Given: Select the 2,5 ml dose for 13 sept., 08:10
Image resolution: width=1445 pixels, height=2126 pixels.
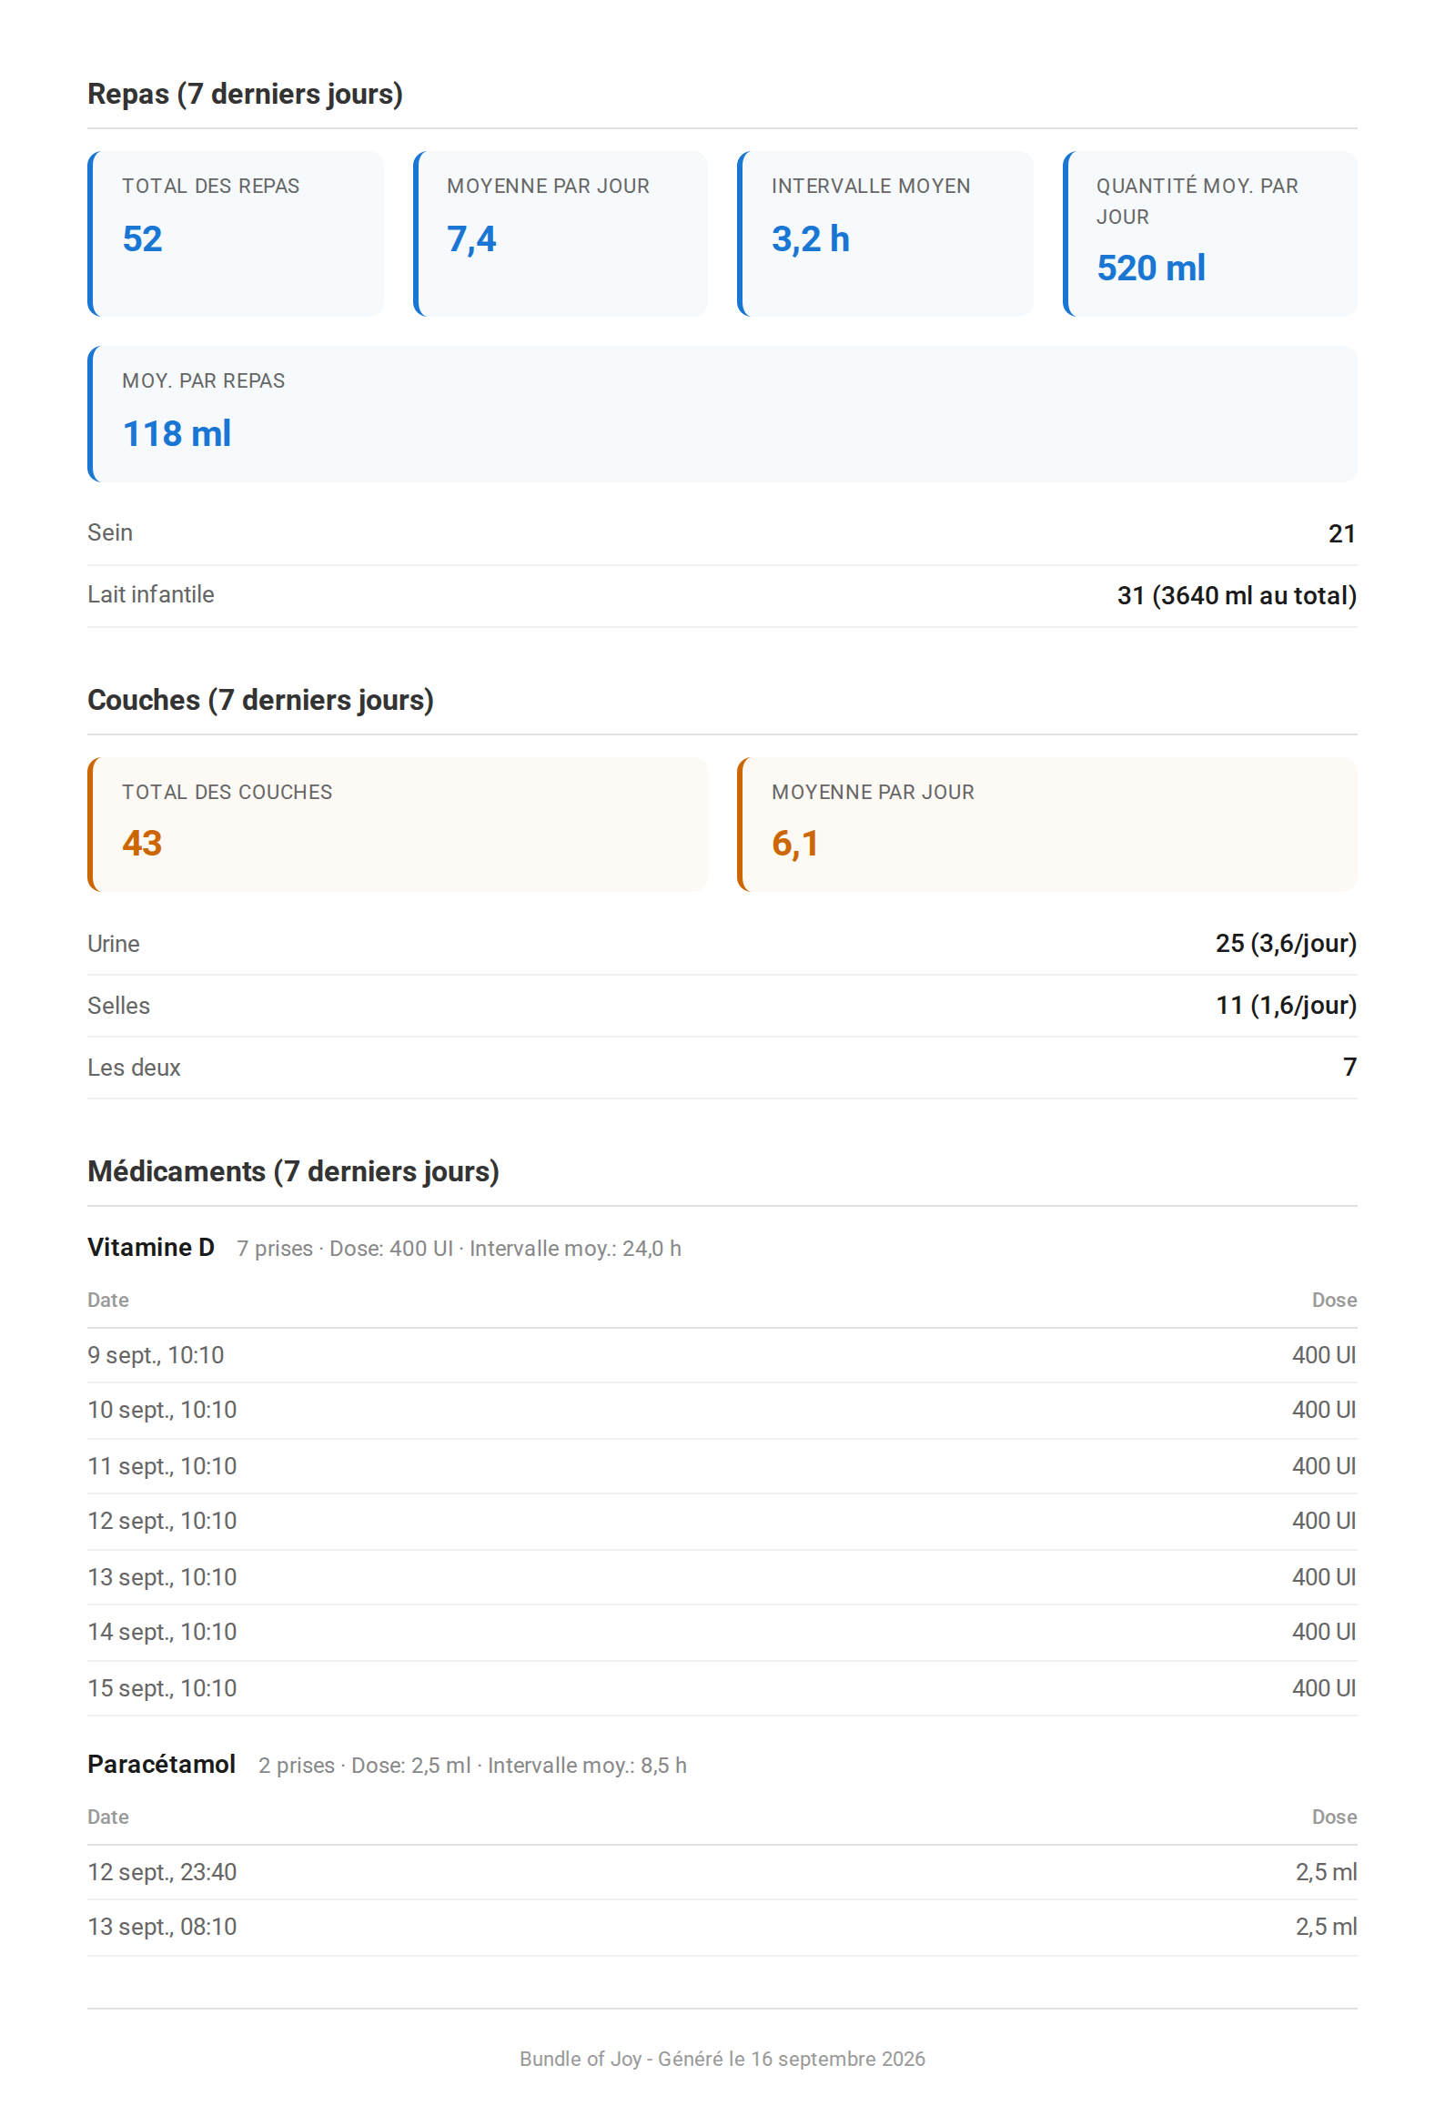Looking at the screenshot, I should (1325, 1927).
